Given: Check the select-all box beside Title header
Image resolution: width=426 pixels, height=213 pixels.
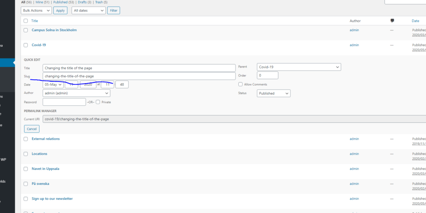Looking at the screenshot, I should click(x=26, y=21).
